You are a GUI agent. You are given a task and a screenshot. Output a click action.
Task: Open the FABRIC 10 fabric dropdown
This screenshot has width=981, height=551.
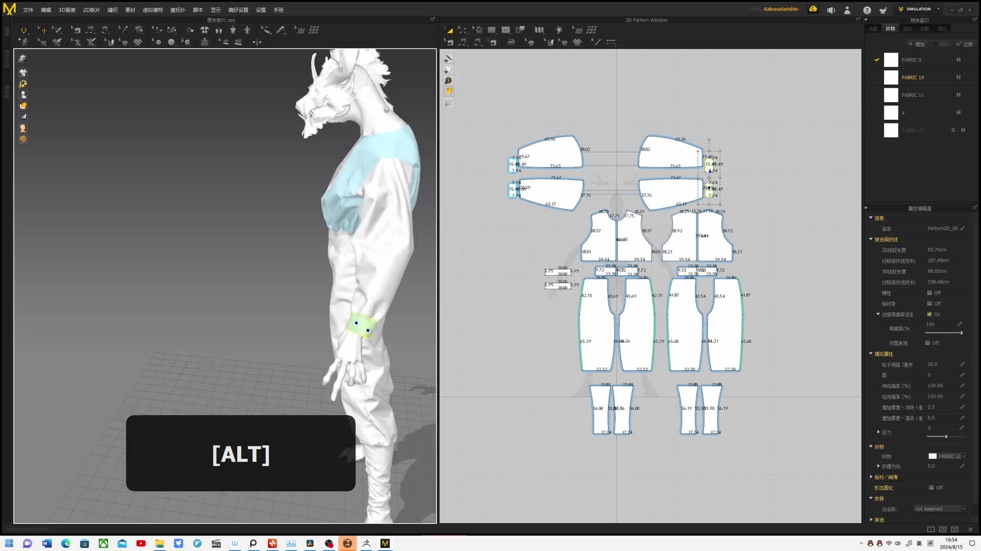pos(949,456)
